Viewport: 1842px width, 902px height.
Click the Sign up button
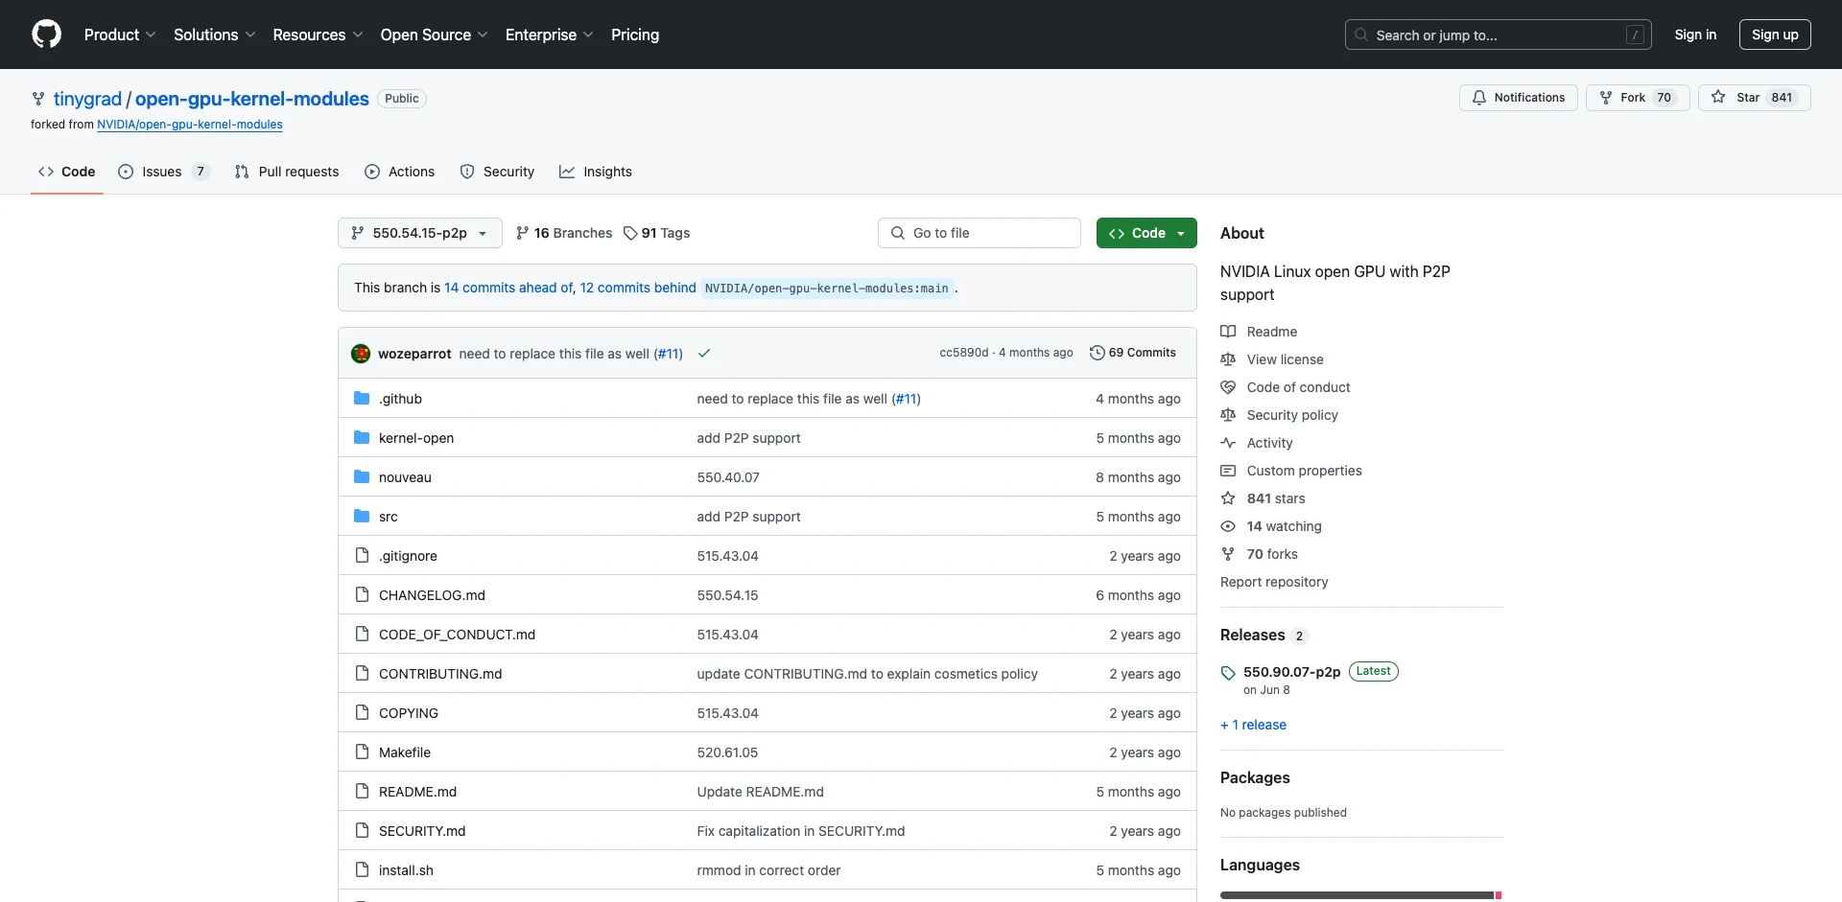pyautogui.click(x=1775, y=35)
